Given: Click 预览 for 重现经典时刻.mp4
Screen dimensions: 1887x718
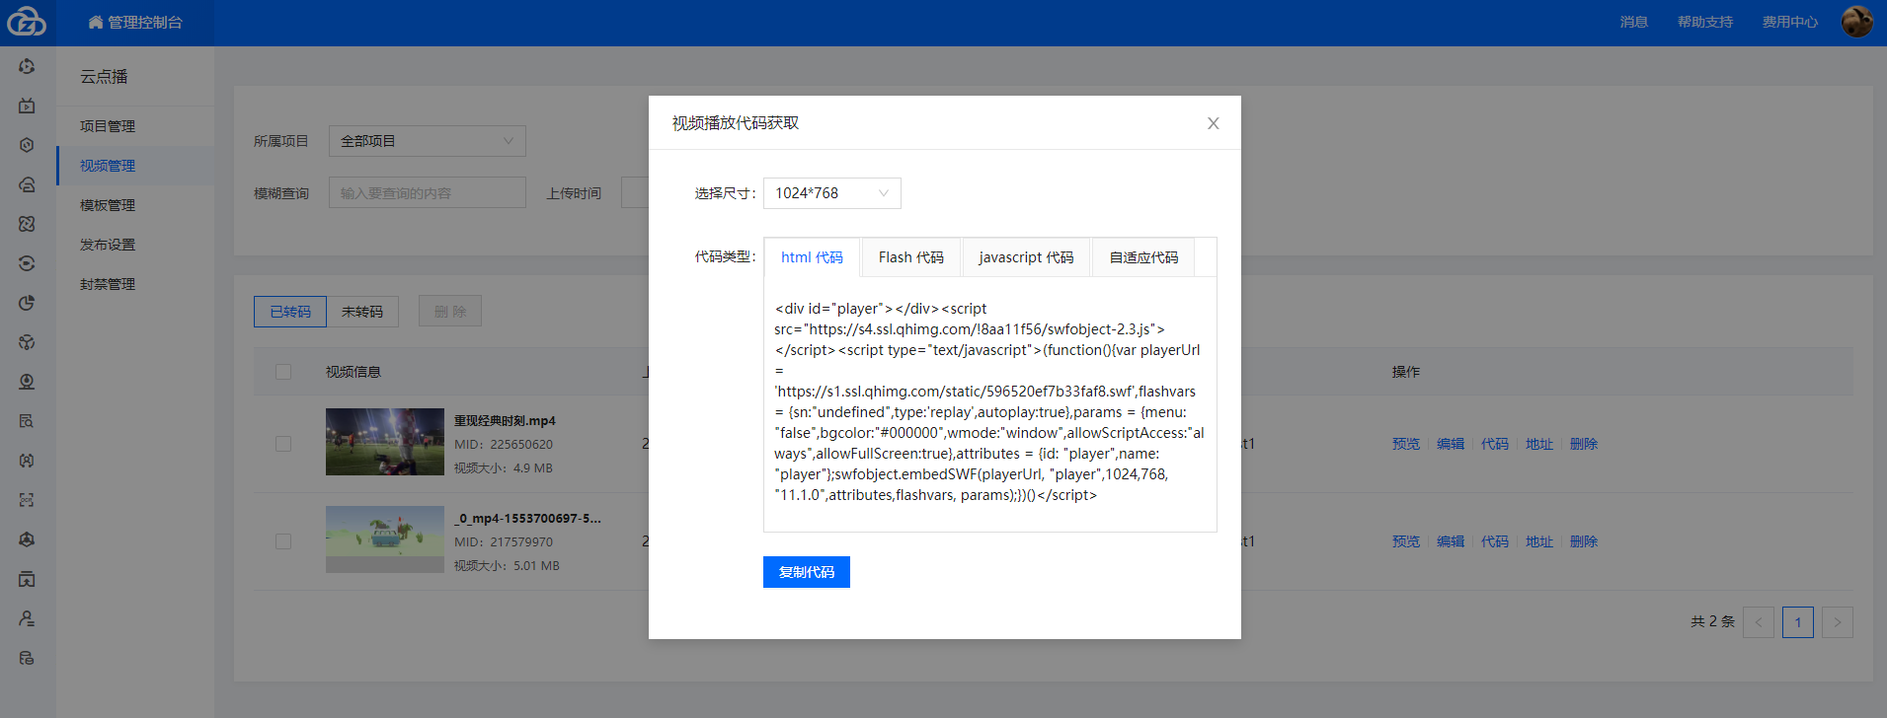Looking at the screenshot, I should point(1406,444).
